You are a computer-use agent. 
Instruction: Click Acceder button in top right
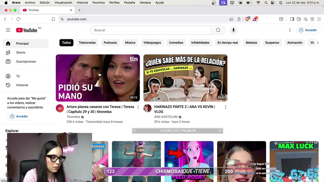(x=308, y=30)
